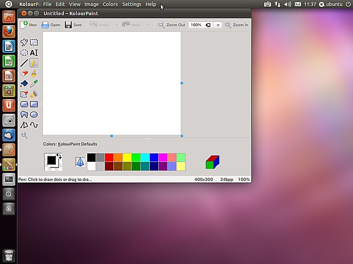Pick the white color swatch
Image resolution: width=353 pixels, height=264 pixels.
(x=91, y=166)
